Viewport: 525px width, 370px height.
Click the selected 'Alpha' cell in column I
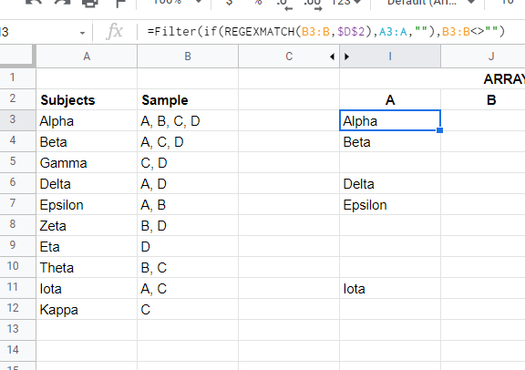pos(390,120)
